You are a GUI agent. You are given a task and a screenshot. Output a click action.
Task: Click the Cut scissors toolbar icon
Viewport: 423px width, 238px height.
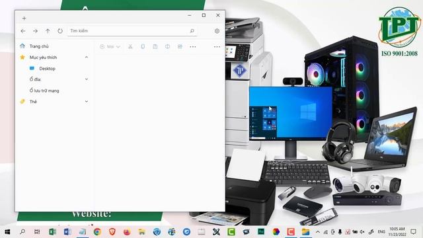pyautogui.click(x=130, y=47)
